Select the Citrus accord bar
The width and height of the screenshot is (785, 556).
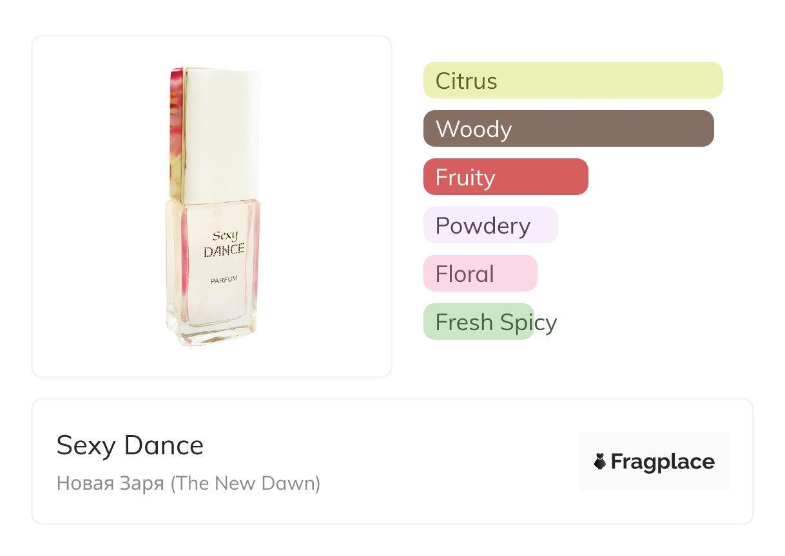(x=572, y=80)
